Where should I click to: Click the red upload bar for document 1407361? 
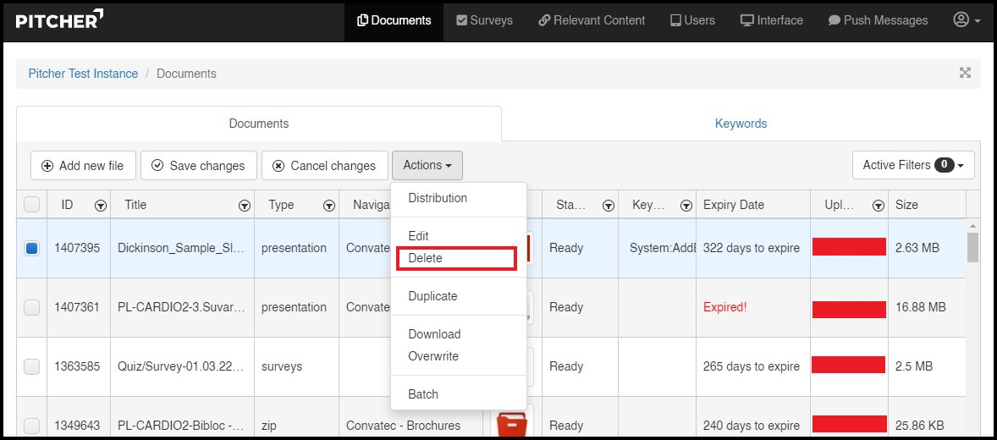[849, 309]
